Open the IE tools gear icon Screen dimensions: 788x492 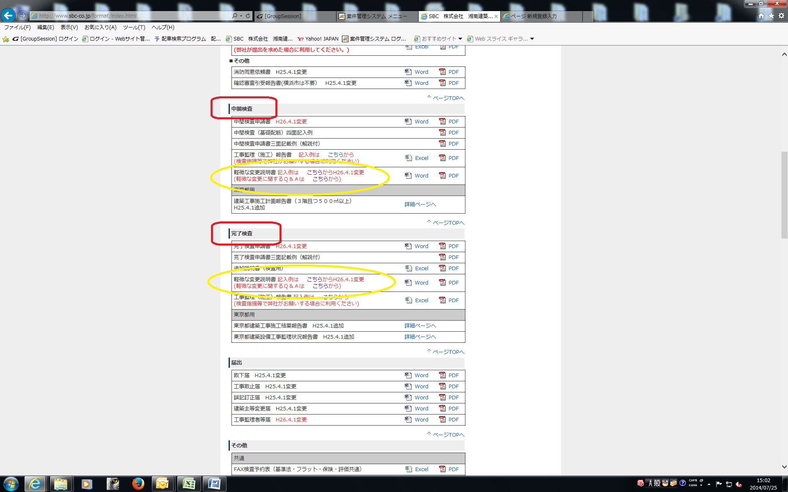tap(781, 16)
